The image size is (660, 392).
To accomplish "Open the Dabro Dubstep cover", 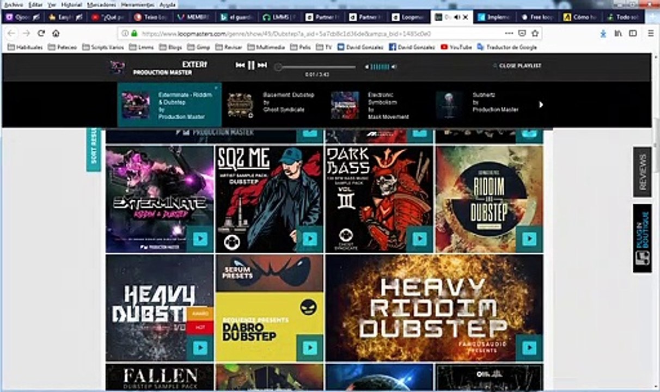I will tap(269, 308).
